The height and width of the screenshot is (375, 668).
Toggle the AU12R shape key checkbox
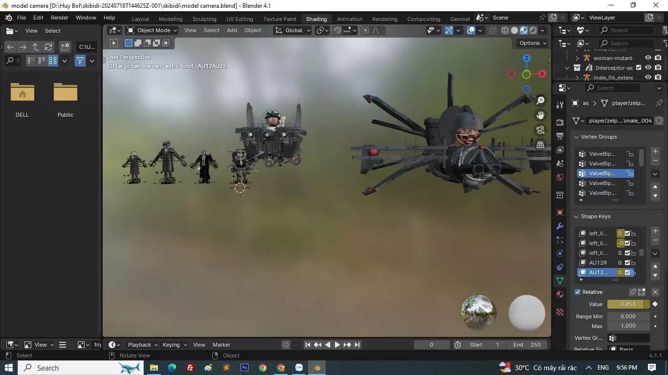627,263
